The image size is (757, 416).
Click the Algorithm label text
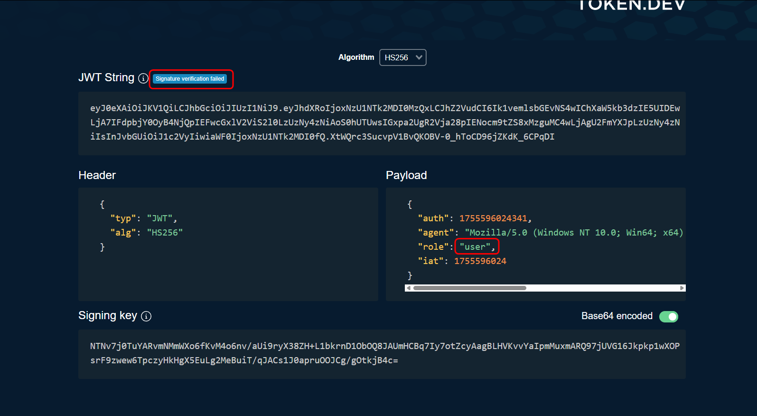[x=356, y=57]
